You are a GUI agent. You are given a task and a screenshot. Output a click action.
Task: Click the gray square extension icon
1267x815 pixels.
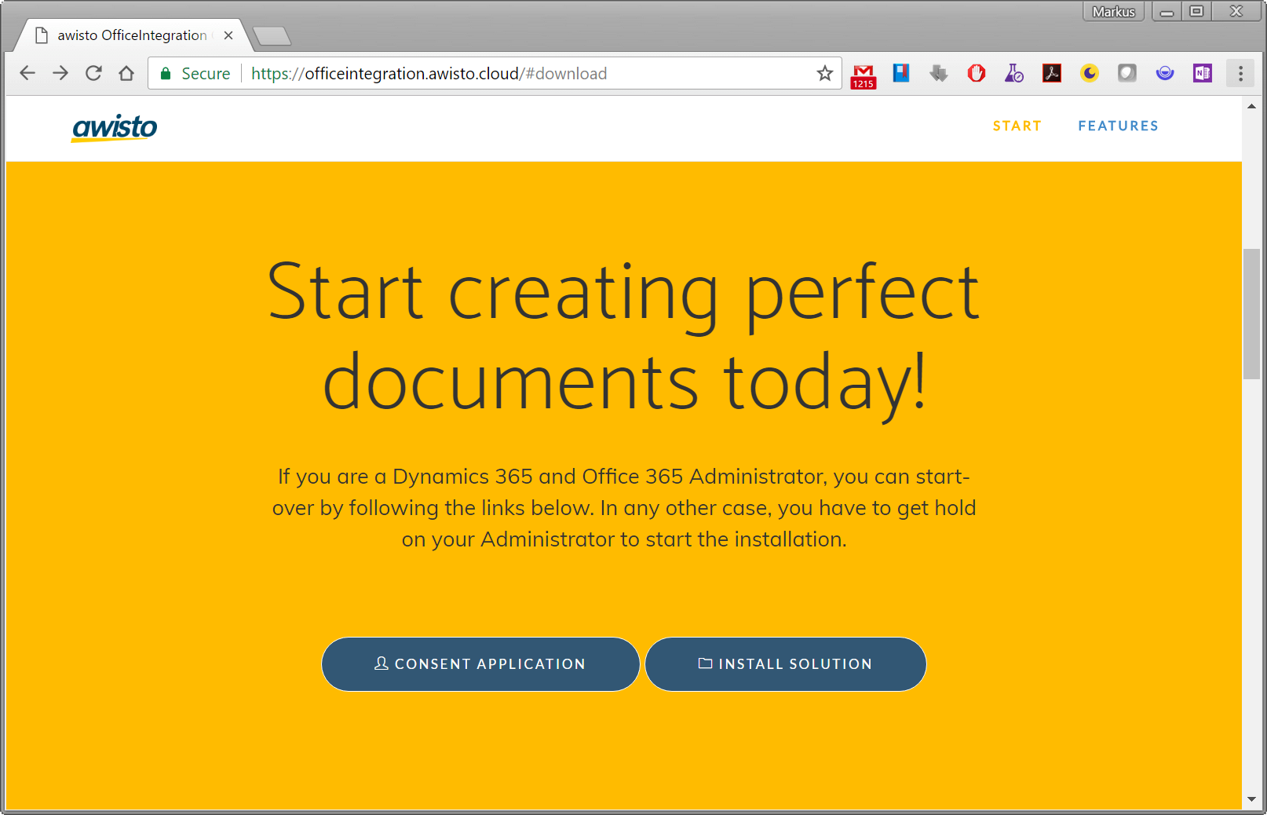click(1127, 73)
